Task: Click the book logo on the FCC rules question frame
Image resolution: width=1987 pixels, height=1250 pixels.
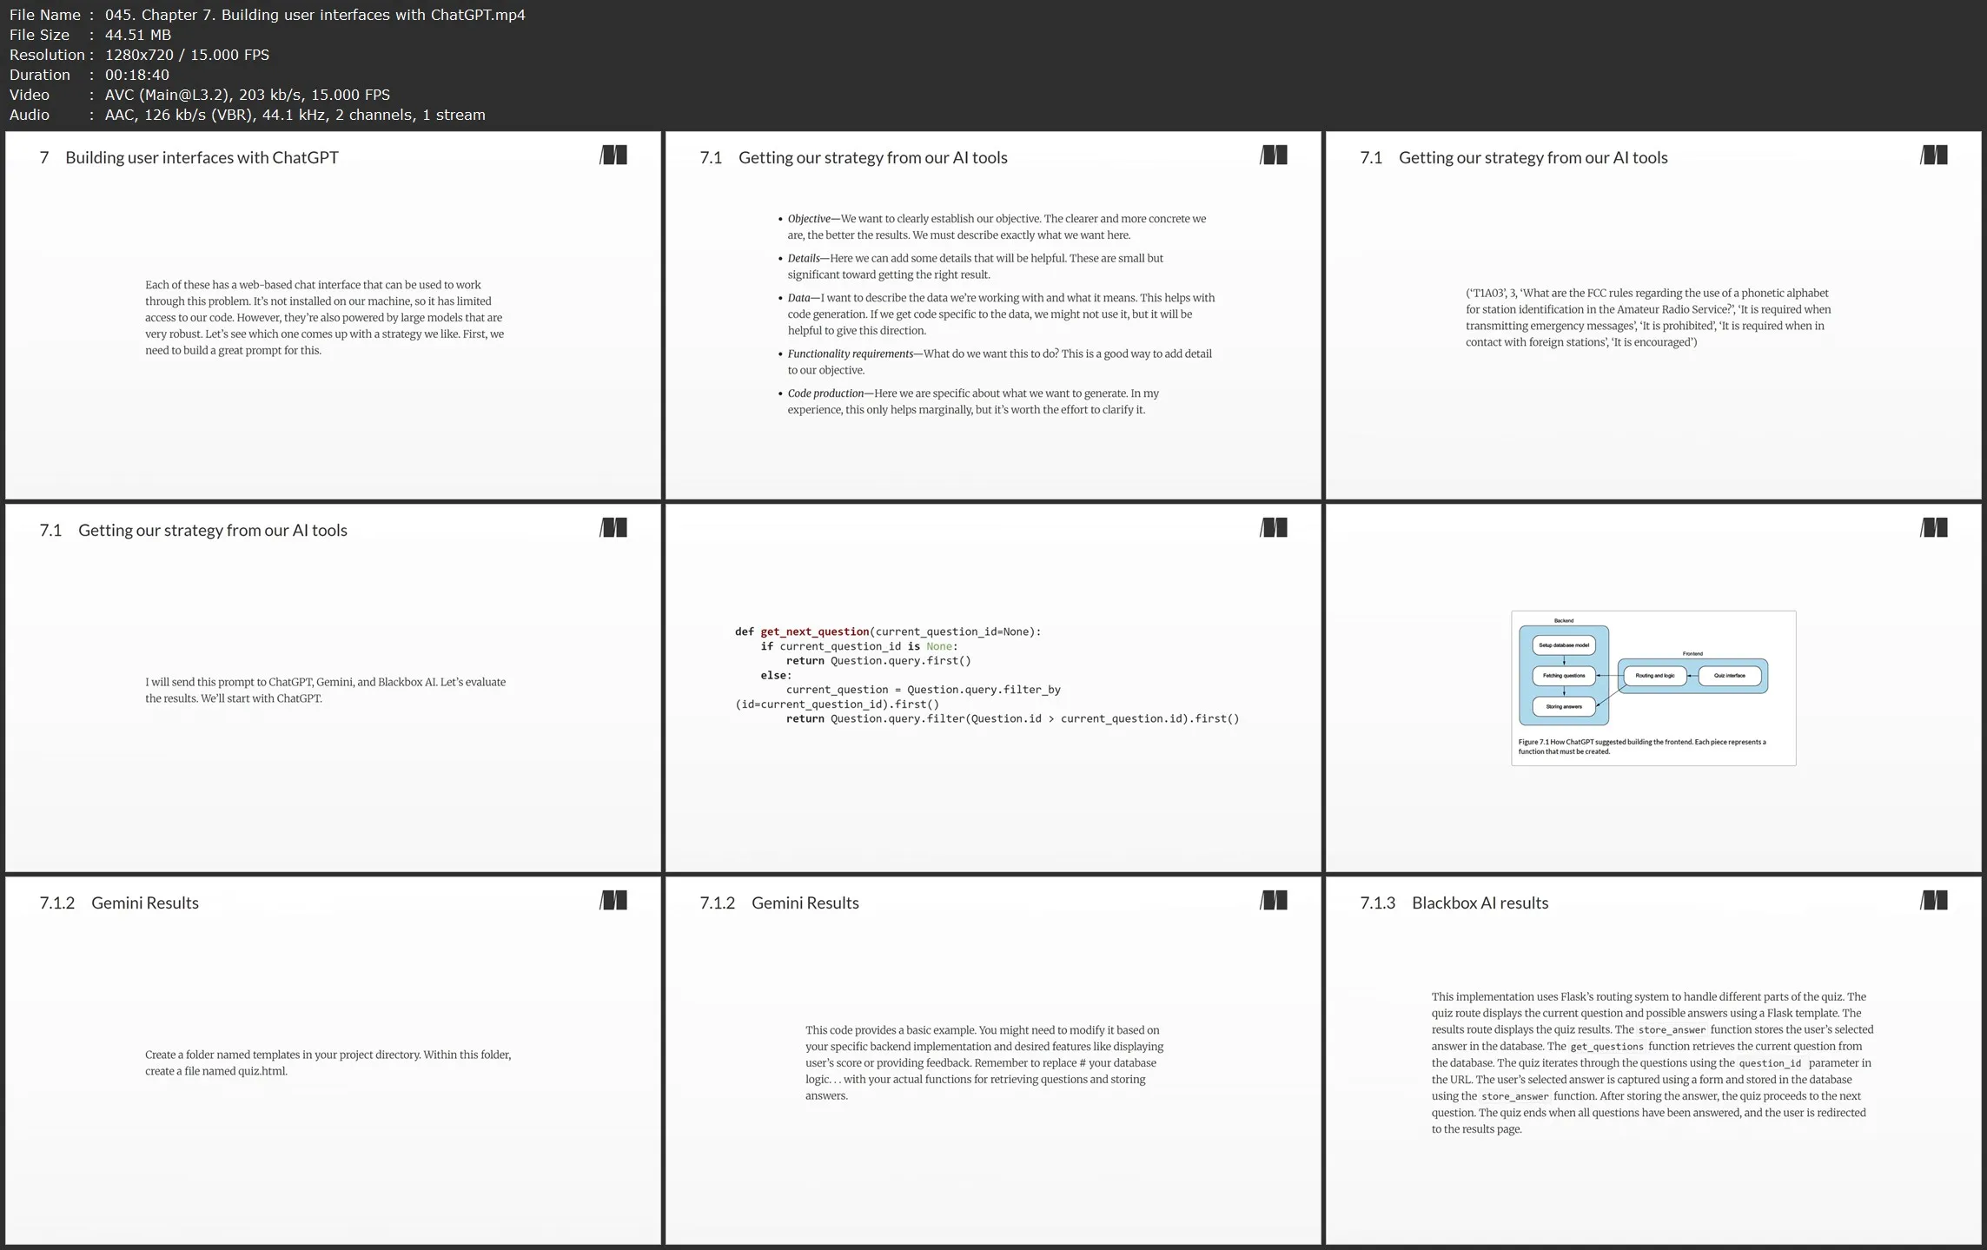Action: point(1934,155)
